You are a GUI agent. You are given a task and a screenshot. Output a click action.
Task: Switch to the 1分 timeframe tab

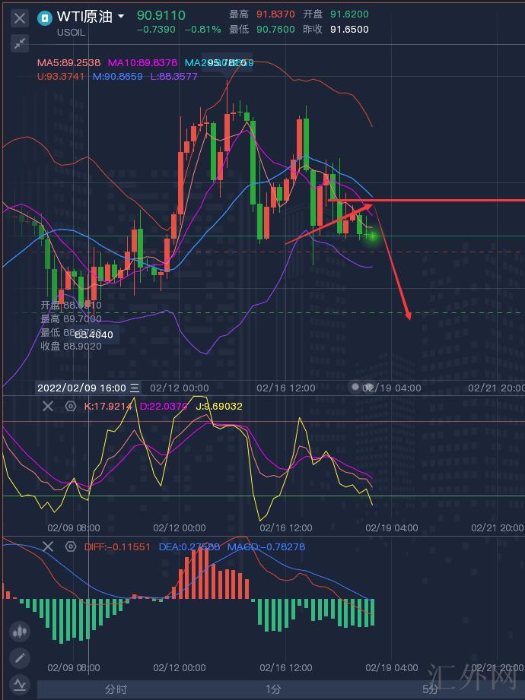(273, 689)
